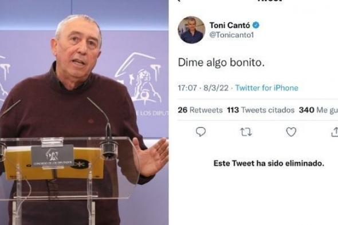Click the Congreso de los Diputados podium sign
Screen dimensions: 338x225
coord(52,156)
